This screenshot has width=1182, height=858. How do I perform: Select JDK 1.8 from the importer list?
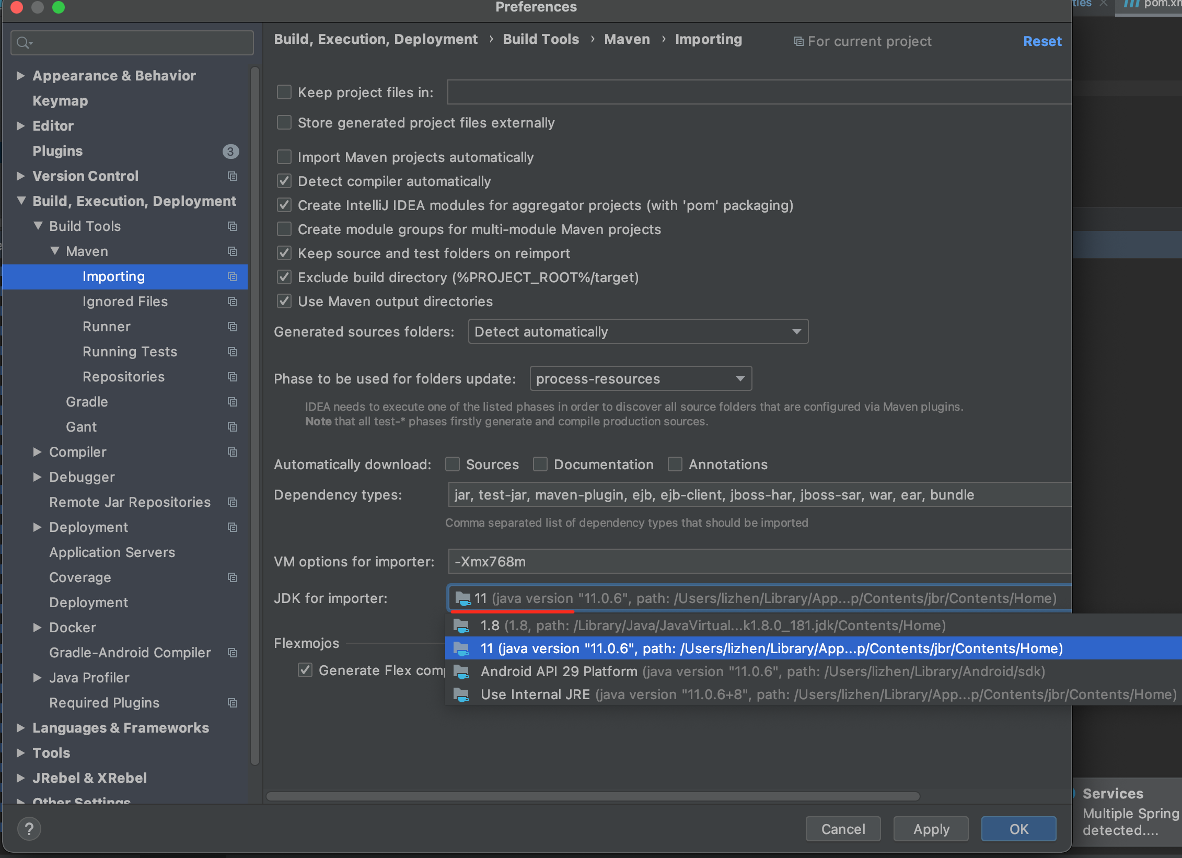pyautogui.click(x=713, y=625)
